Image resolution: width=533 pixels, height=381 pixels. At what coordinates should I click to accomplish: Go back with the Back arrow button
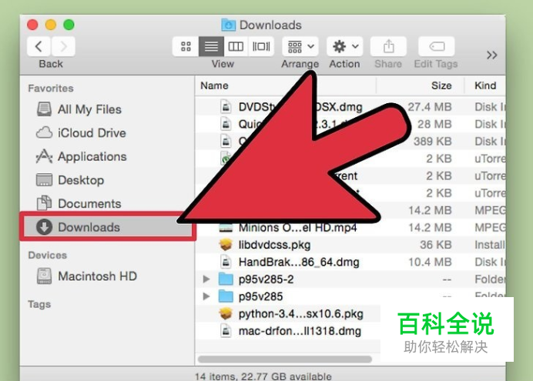(x=39, y=46)
